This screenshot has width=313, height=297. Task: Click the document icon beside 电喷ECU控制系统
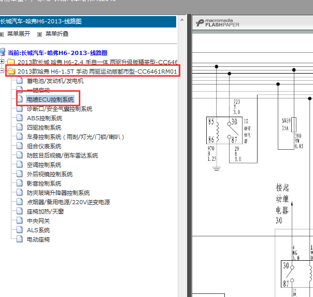[20, 99]
